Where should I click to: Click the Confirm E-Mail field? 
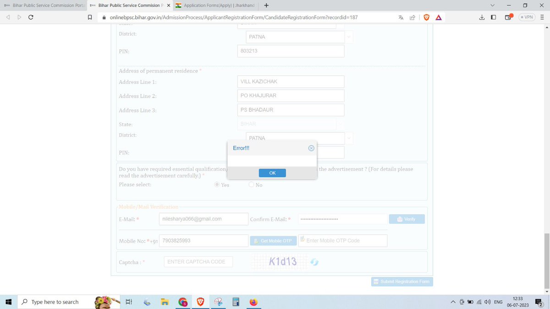point(342,219)
